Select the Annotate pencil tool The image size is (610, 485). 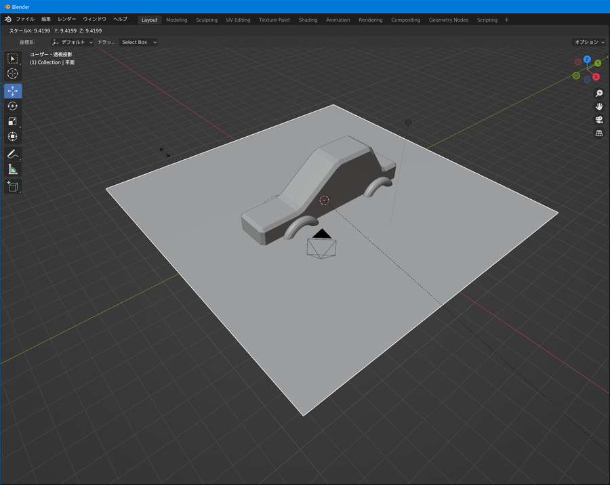click(x=13, y=154)
